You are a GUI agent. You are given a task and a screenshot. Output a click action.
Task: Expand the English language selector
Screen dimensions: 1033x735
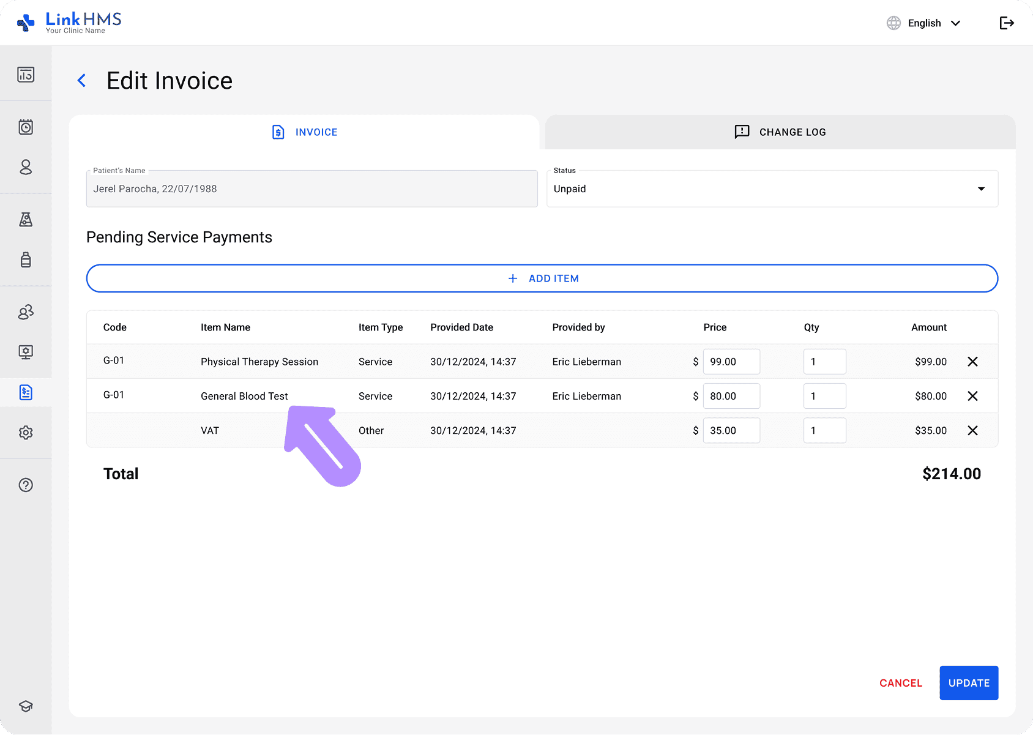(x=925, y=23)
